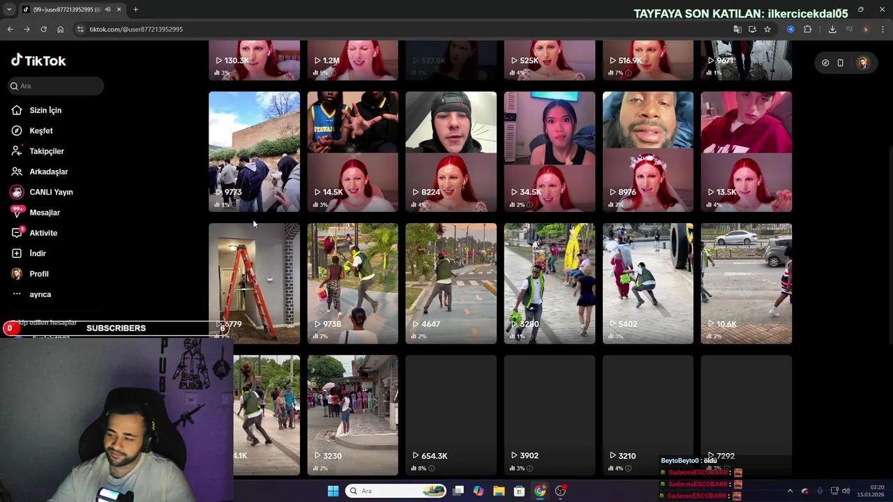
Task: Open the video with 1.2M views
Action: [x=352, y=60]
